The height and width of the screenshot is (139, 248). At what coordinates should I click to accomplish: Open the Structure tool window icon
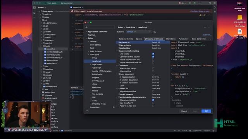(x=34, y=13)
